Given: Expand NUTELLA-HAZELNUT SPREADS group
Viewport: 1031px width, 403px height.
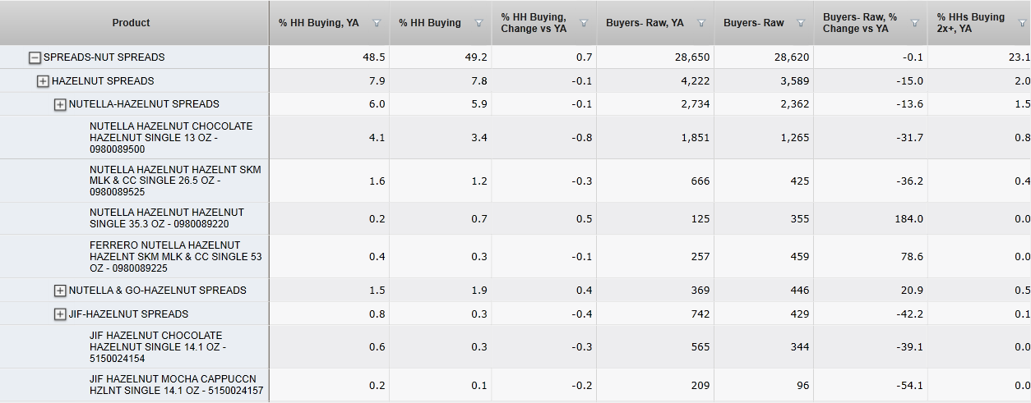Looking at the screenshot, I should pos(60,105).
